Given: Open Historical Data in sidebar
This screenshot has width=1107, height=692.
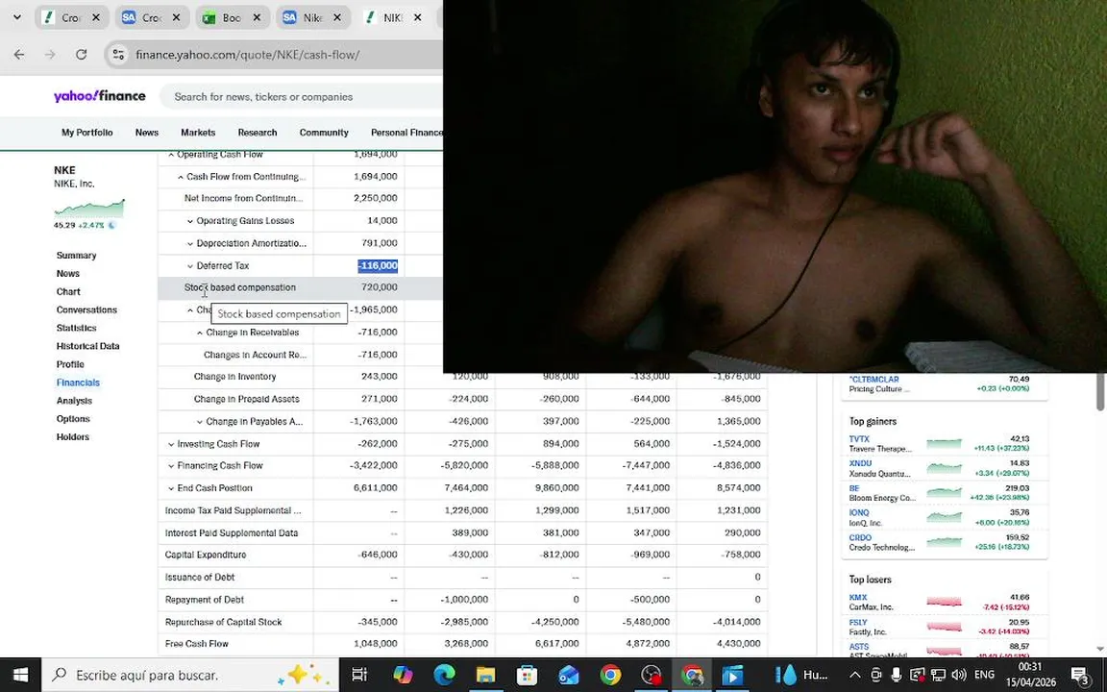Looking at the screenshot, I should pyautogui.click(x=87, y=346).
